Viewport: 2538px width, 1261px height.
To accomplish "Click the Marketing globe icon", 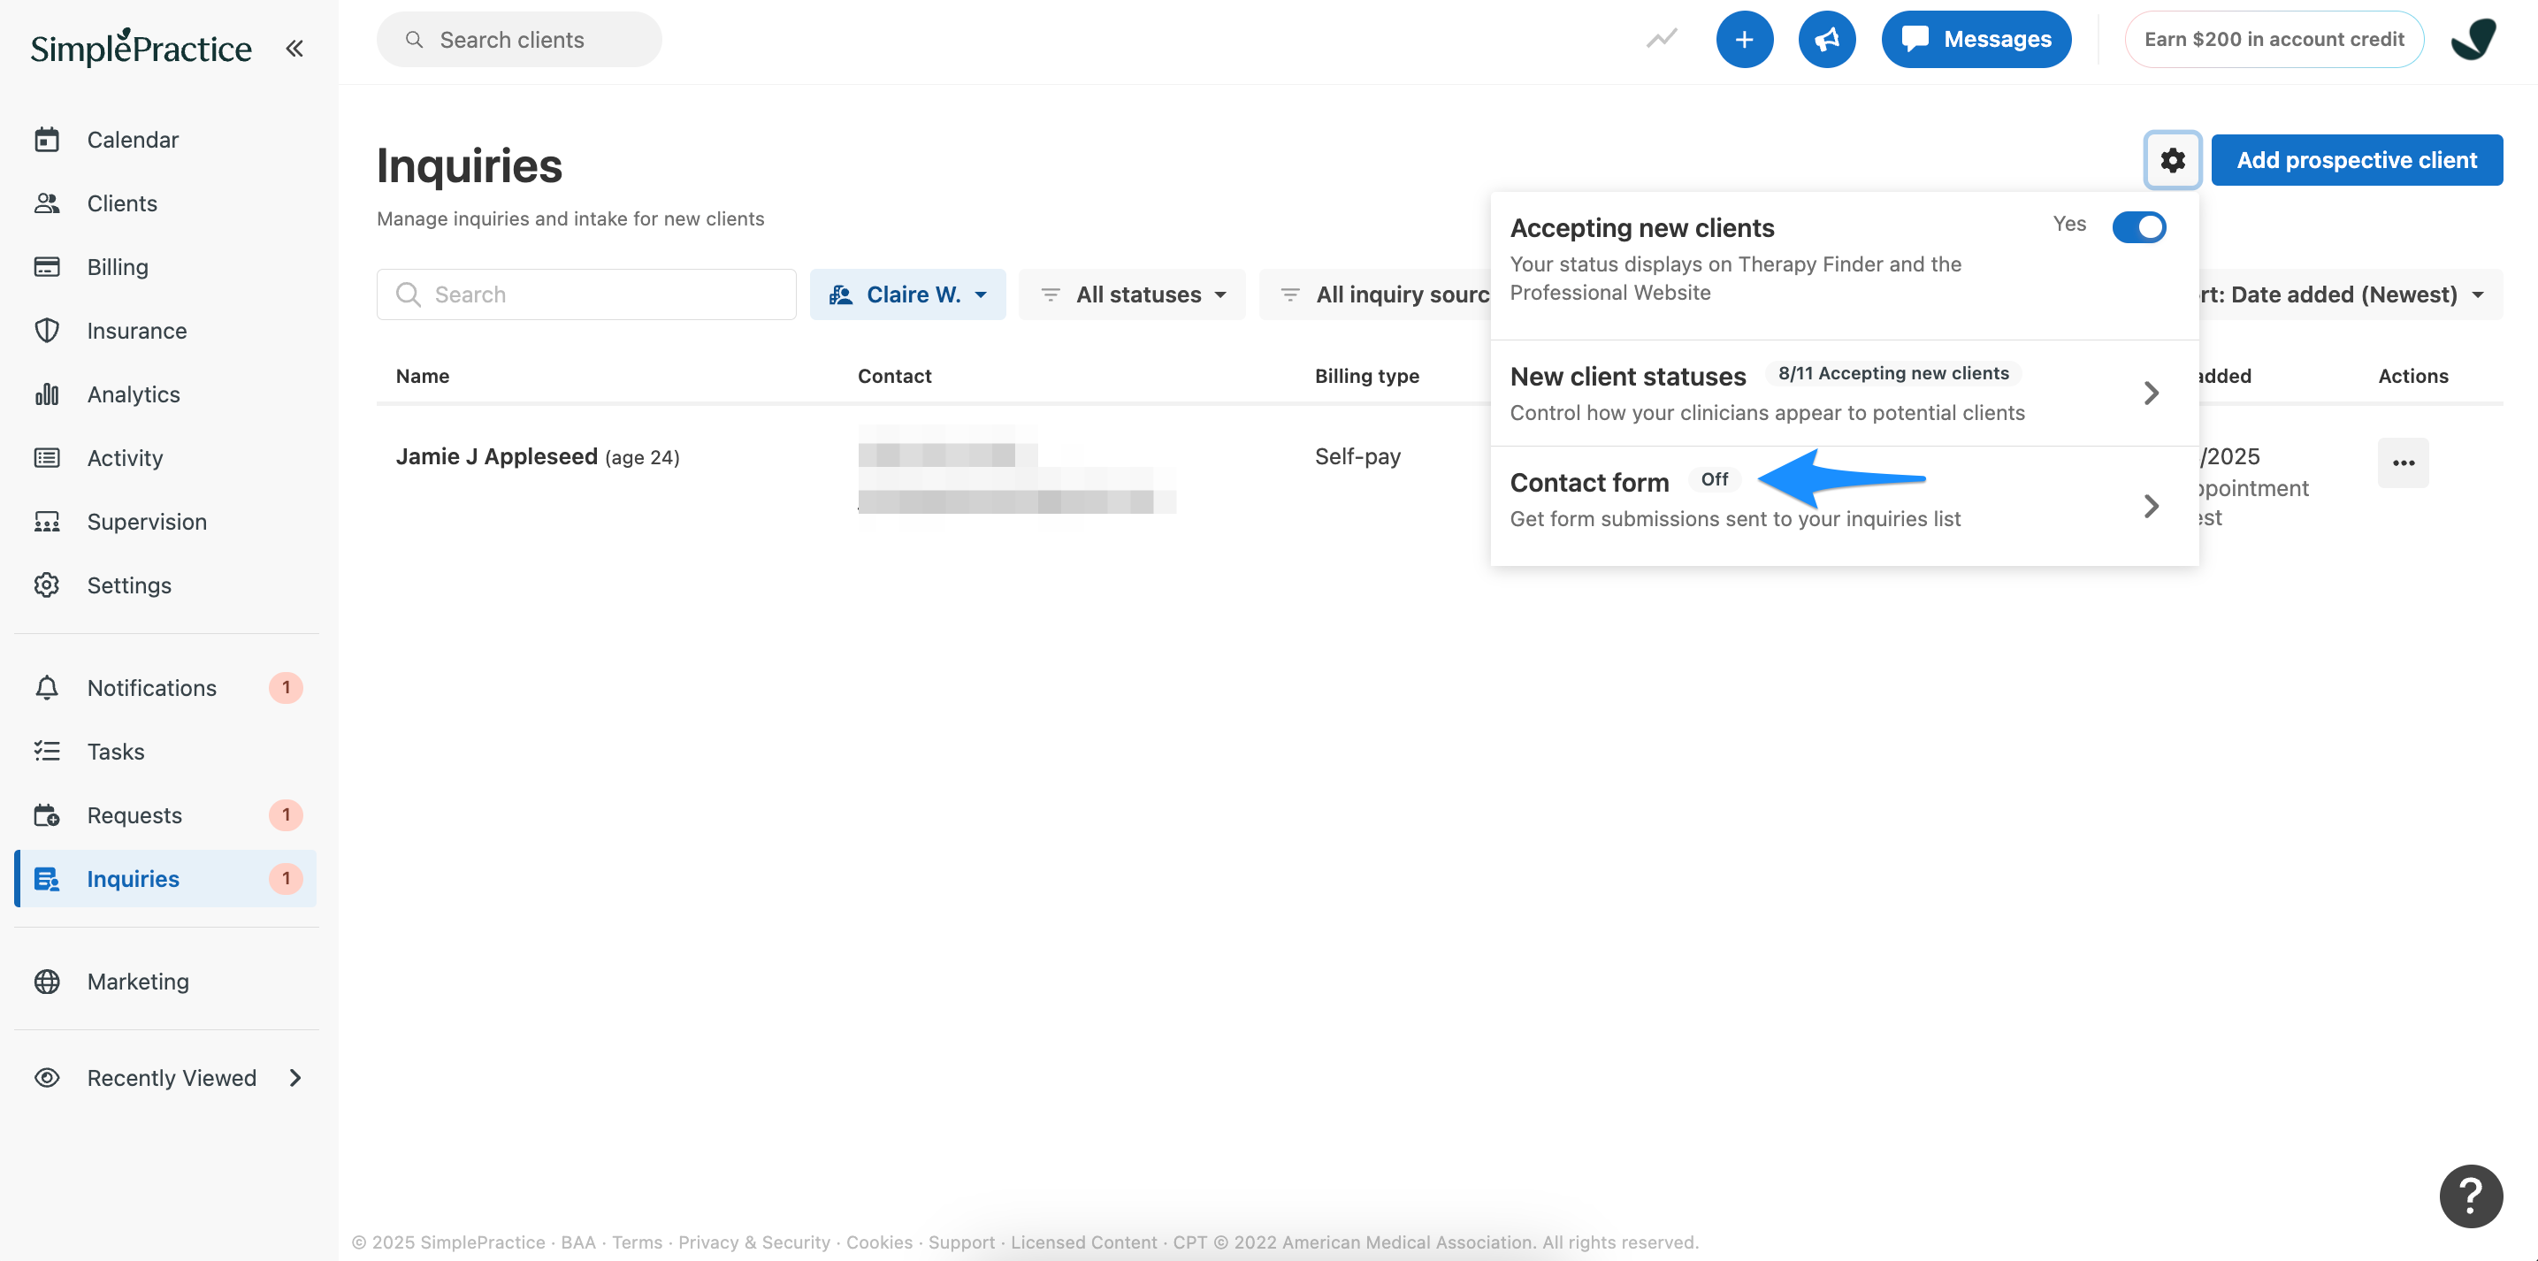I will click(x=46, y=982).
